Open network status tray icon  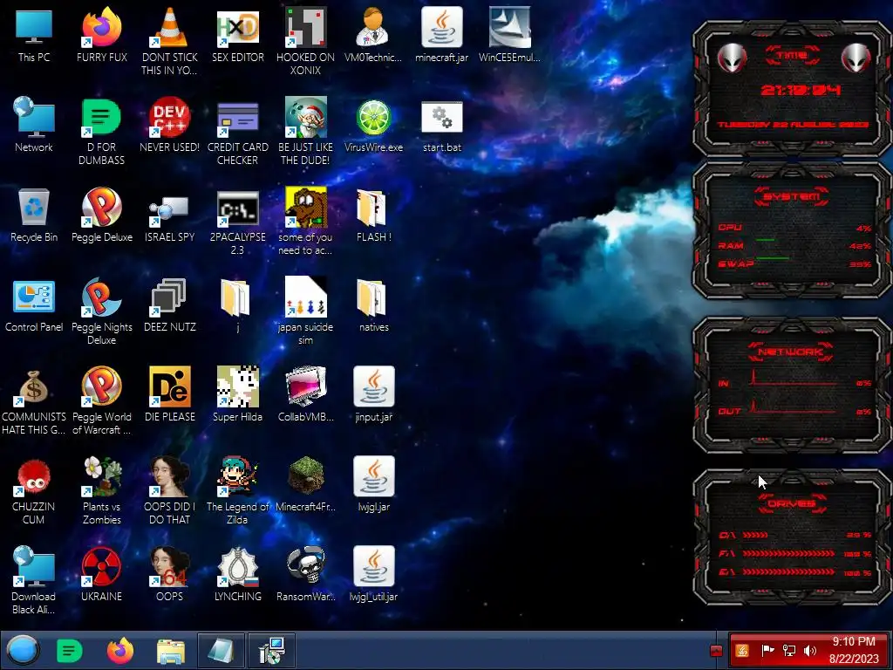tap(788, 650)
